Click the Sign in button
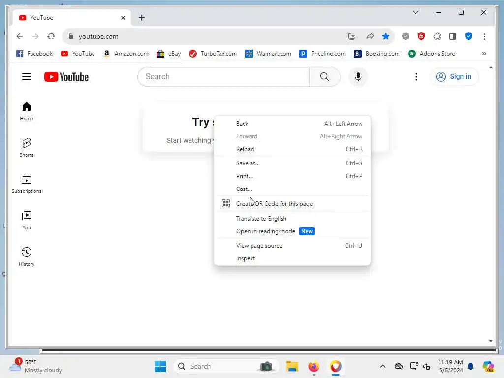504x378 pixels. 453,76
